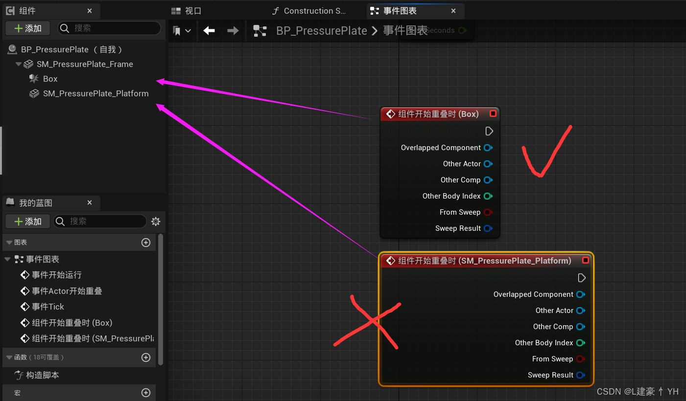Open 组件开始重叠时 (Box) in list
The width and height of the screenshot is (686, 401).
[72, 323]
